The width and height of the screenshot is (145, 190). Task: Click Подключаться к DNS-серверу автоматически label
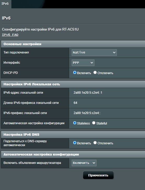pos(25,143)
